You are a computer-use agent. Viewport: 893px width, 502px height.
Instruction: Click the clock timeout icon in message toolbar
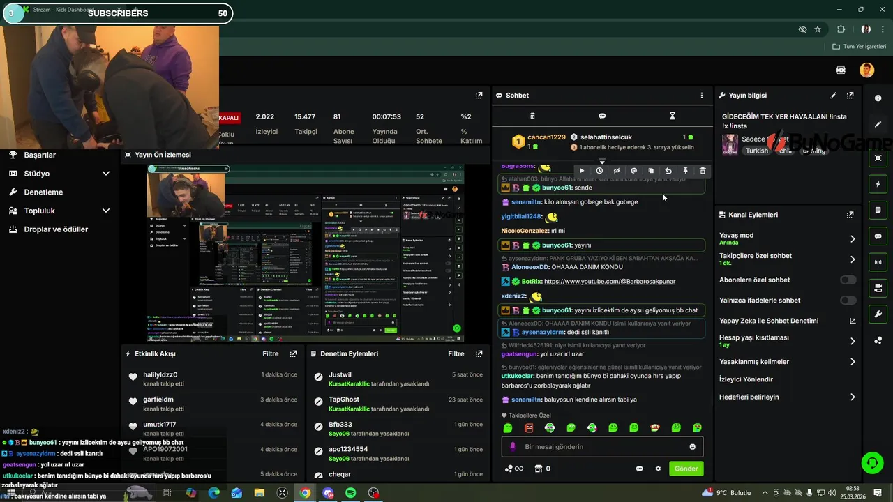tap(599, 171)
